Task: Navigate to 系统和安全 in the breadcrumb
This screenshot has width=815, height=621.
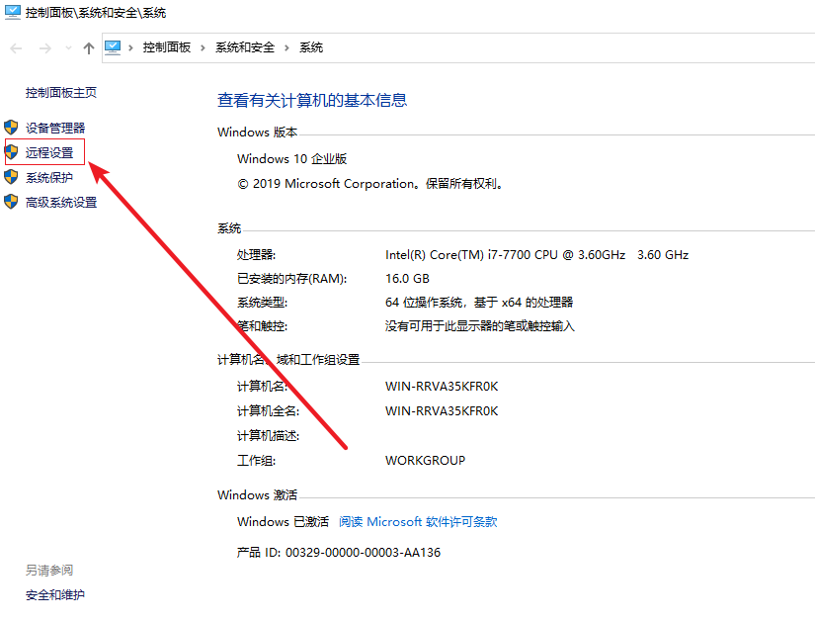Action: pos(245,47)
